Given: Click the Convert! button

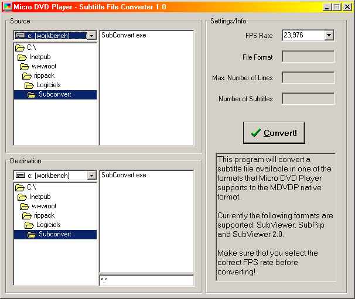Looking at the screenshot, I should coord(274,133).
